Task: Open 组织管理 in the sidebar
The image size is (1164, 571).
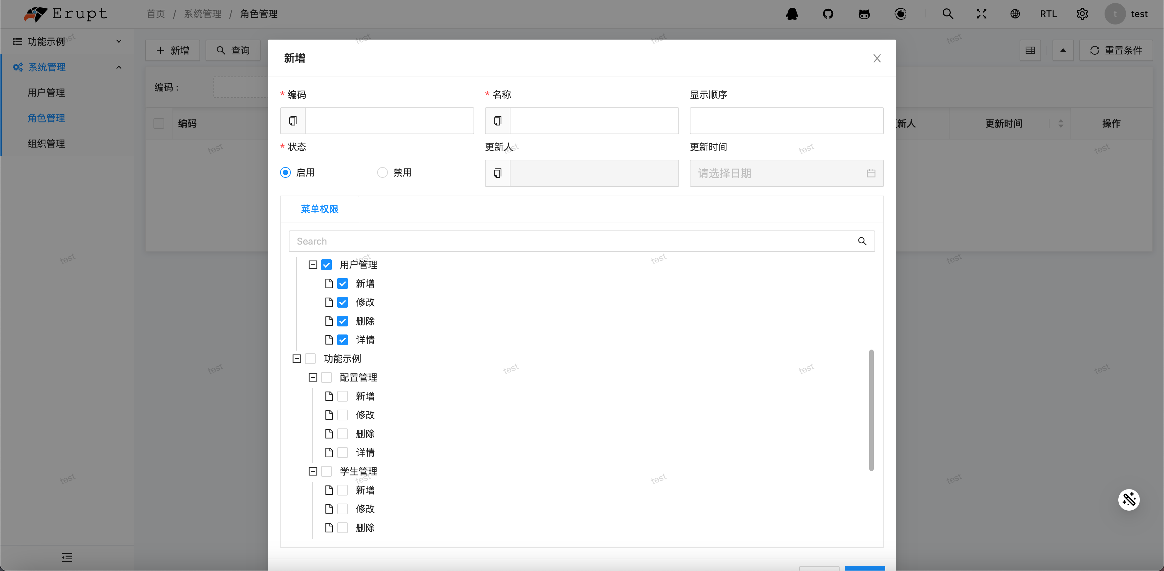Action: pyautogui.click(x=46, y=144)
